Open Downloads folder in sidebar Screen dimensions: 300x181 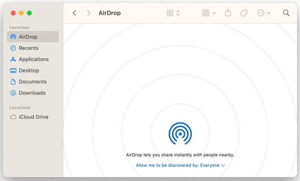(32, 93)
